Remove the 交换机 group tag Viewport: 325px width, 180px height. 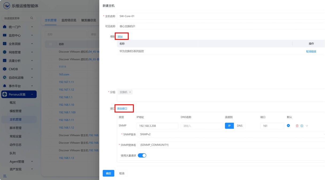tap(130, 92)
